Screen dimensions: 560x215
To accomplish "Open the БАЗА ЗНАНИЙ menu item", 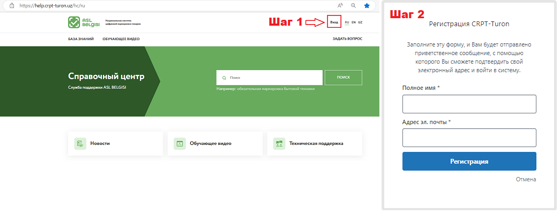I will pyautogui.click(x=81, y=39).
